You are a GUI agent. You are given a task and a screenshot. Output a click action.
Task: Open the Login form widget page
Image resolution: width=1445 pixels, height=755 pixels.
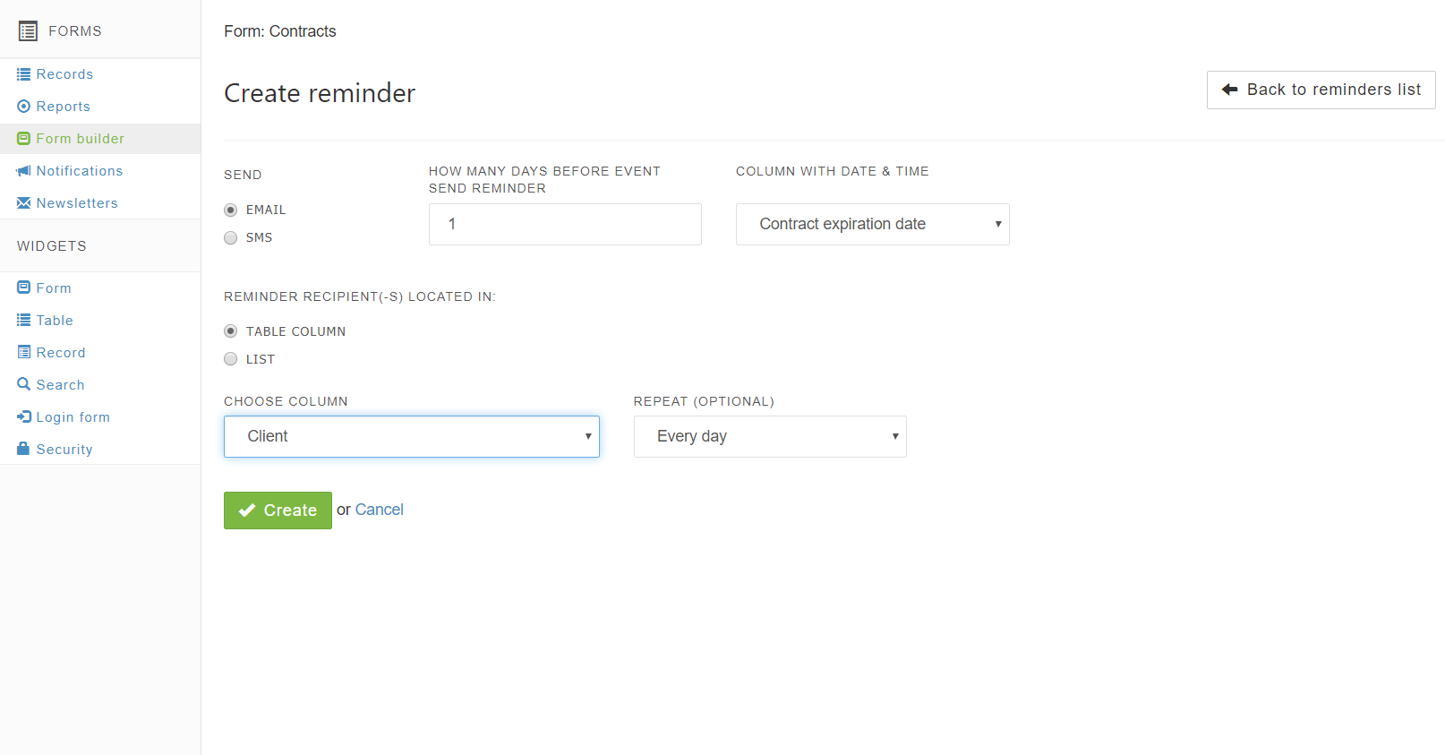tap(73, 417)
